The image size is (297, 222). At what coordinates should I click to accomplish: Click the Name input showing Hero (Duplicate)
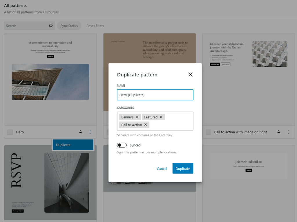pos(155,95)
